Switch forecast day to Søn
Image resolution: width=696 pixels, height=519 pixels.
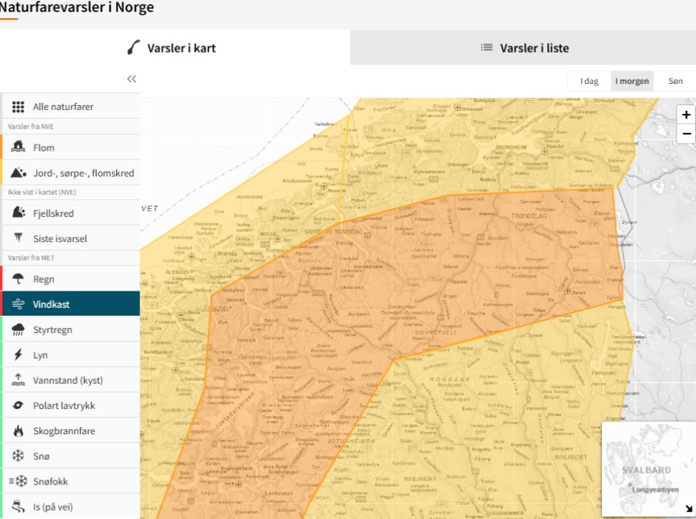point(675,81)
